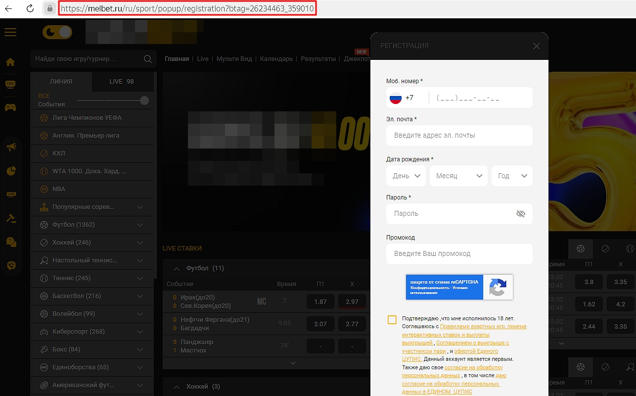Tick the 18 years confirmation checkbox
Screen dimensions: 636x396
click(x=392, y=320)
